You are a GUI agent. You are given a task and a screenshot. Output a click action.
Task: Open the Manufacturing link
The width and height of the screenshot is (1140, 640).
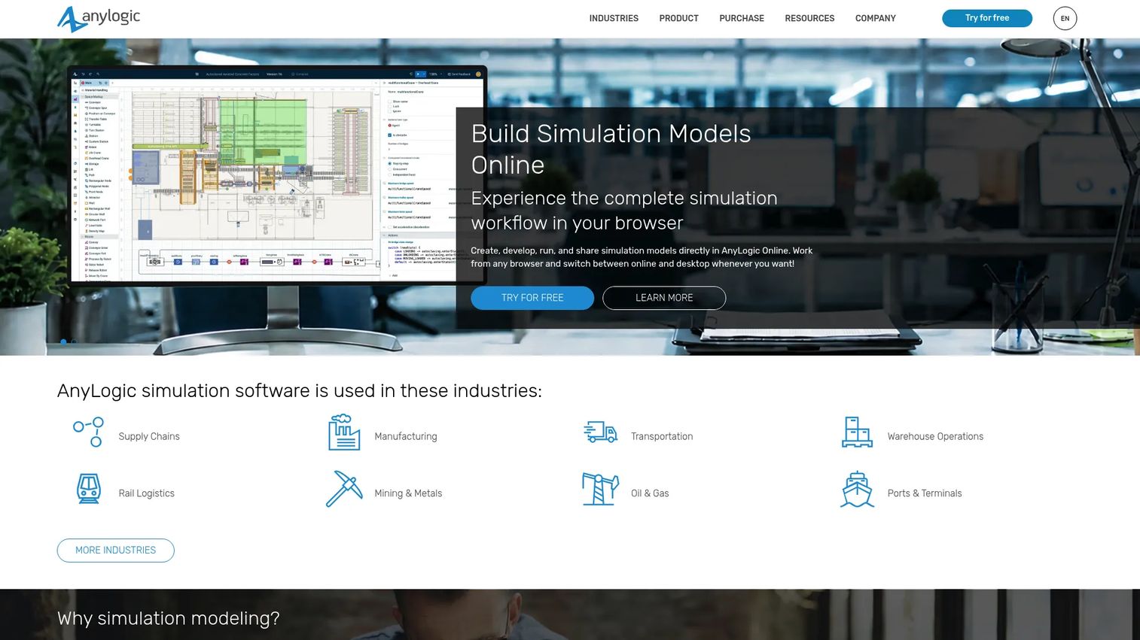pos(406,436)
